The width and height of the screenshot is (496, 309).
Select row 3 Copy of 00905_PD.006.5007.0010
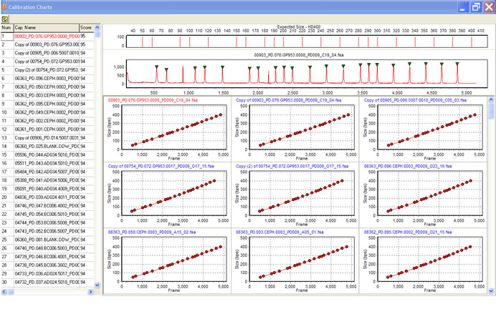(x=47, y=54)
